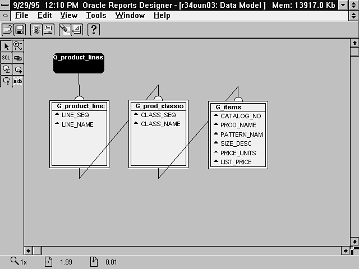Select the Magnify zoom tool
Image resolution: width=359 pixels, height=269 pixels.
click(18, 46)
